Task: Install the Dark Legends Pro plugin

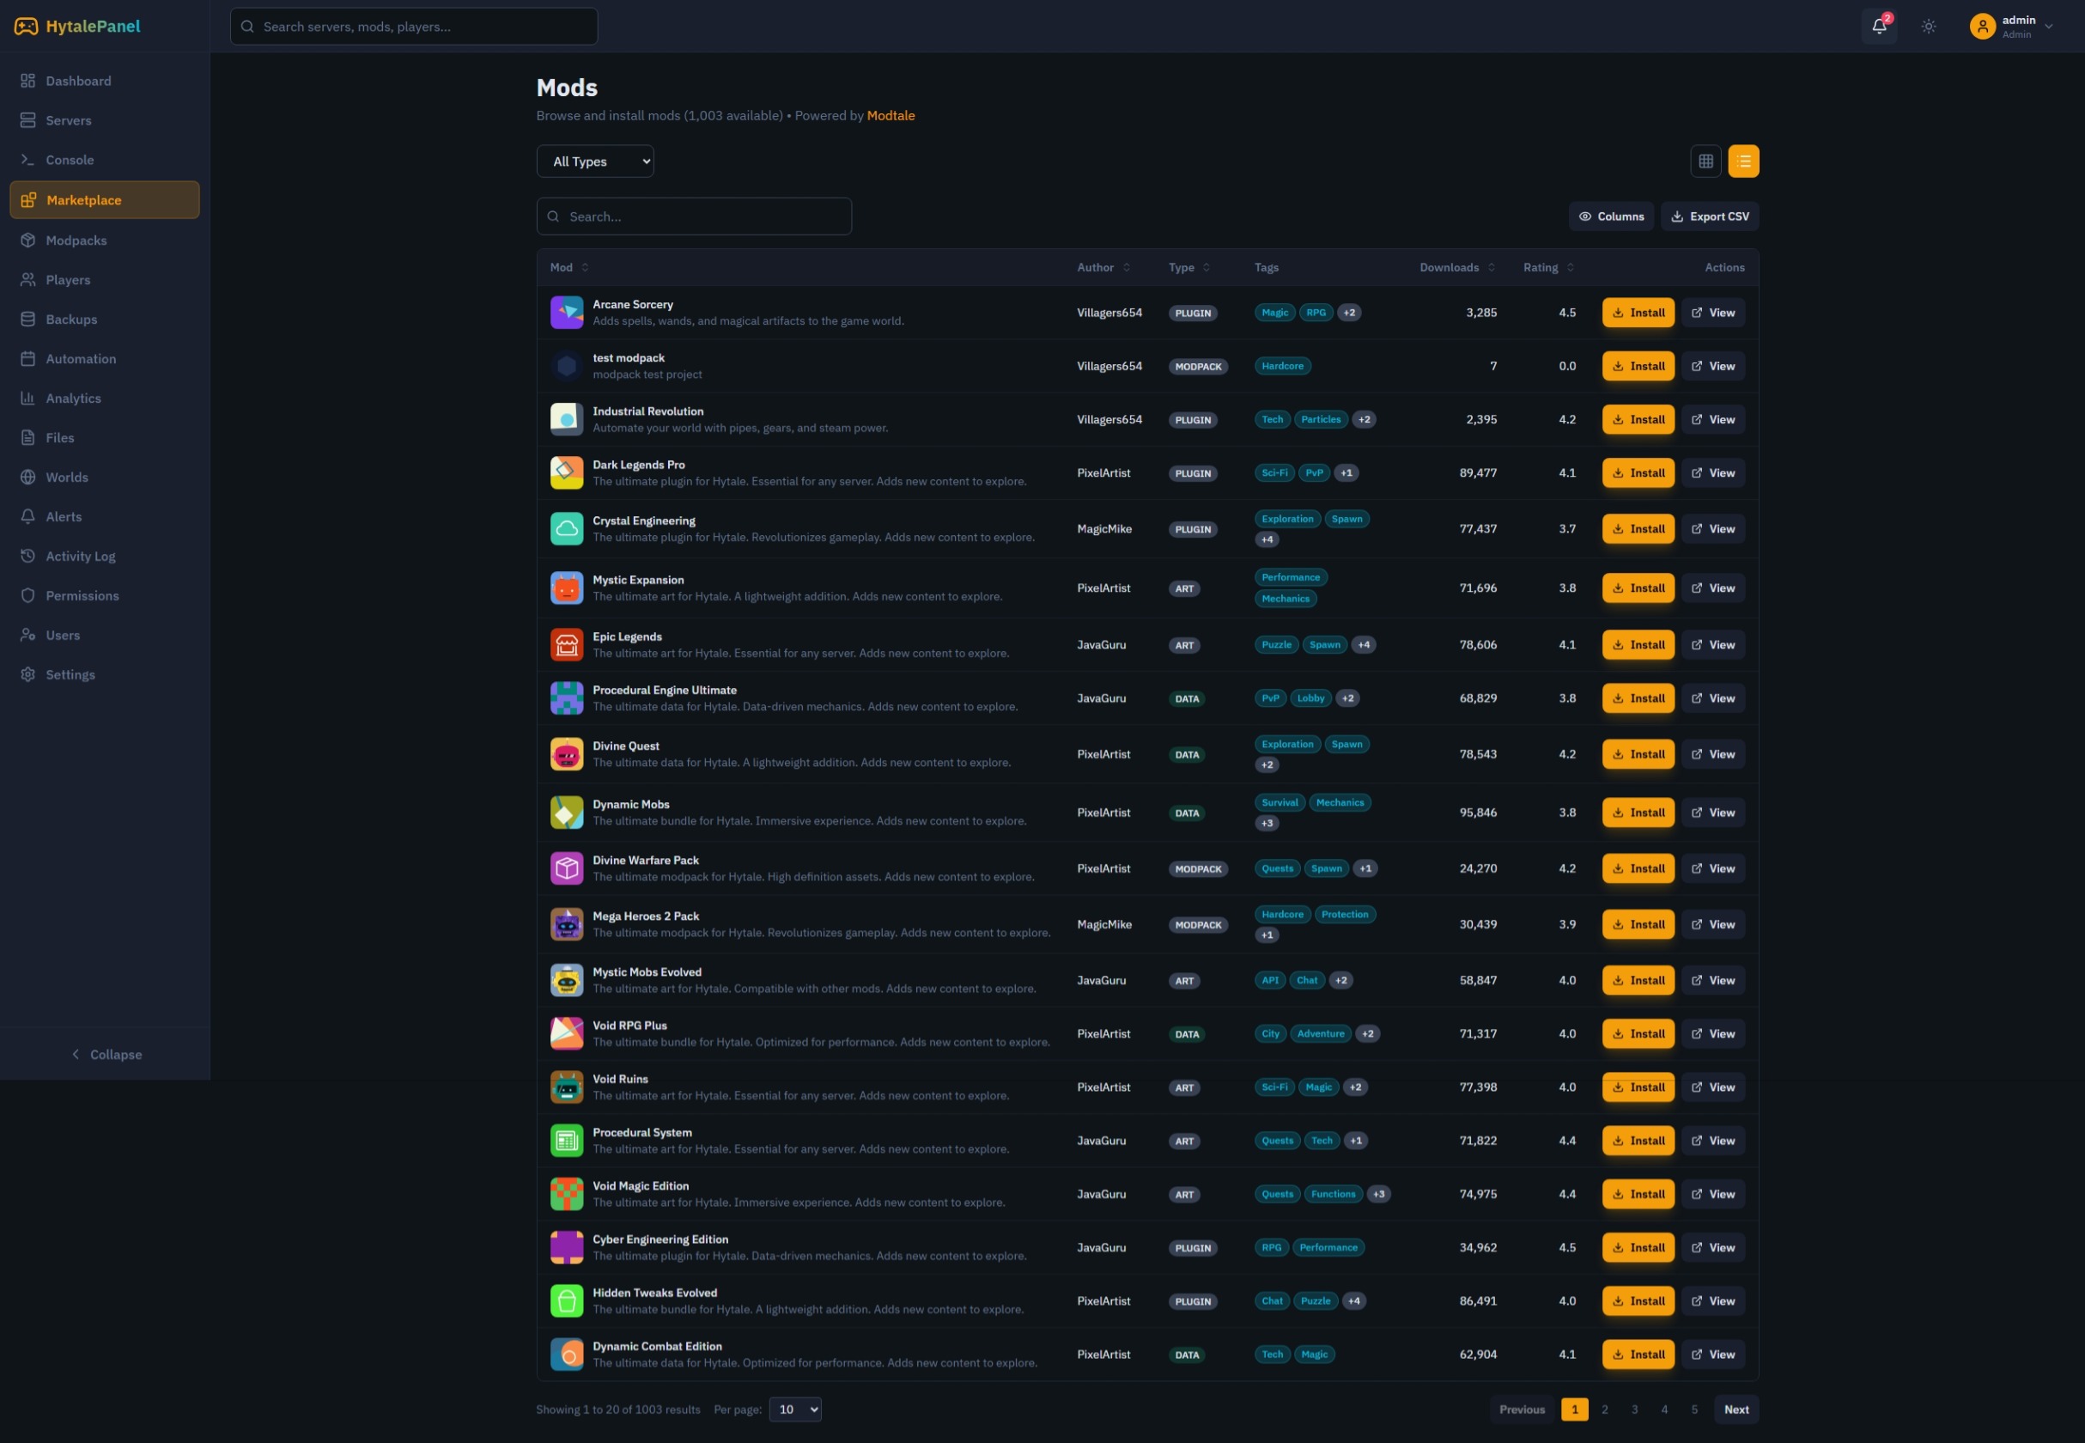Action: pyautogui.click(x=1638, y=473)
